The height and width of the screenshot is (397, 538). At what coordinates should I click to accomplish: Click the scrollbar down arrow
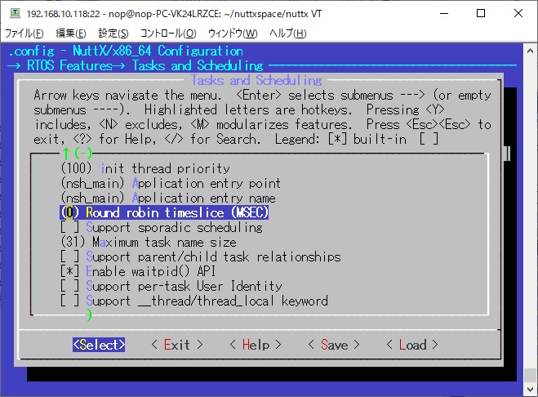[530, 389]
